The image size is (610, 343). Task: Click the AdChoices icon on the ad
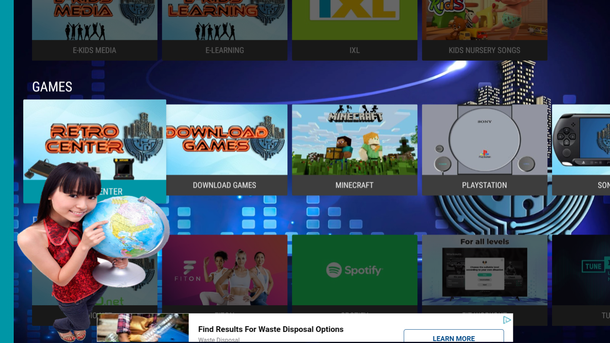click(x=507, y=320)
